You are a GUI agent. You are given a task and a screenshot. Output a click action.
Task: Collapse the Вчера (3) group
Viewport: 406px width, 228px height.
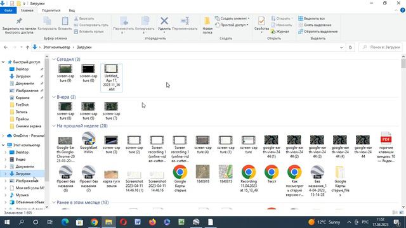coord(54,97)
